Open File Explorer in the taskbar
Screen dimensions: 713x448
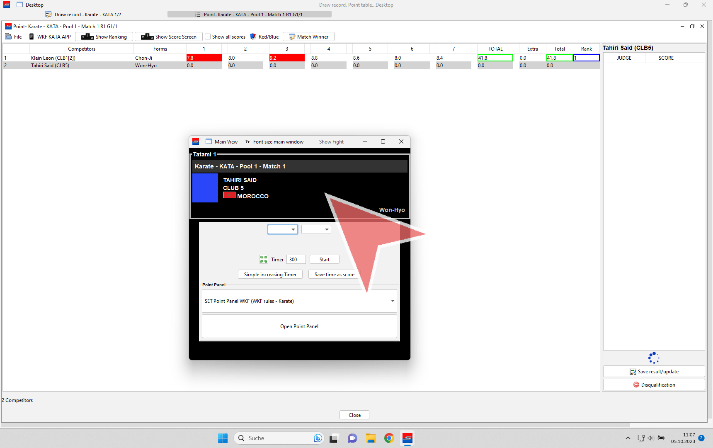tap(371, 438)
